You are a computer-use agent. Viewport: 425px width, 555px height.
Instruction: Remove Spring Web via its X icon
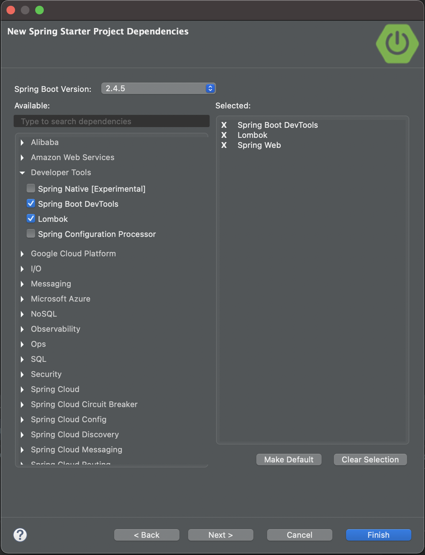coord(224,145)
